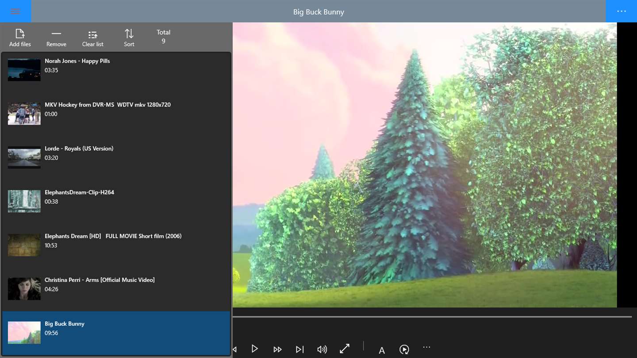Viewport: 637px width, 358px height.
Task: Click the Add files icon
Action: (20, 34)
